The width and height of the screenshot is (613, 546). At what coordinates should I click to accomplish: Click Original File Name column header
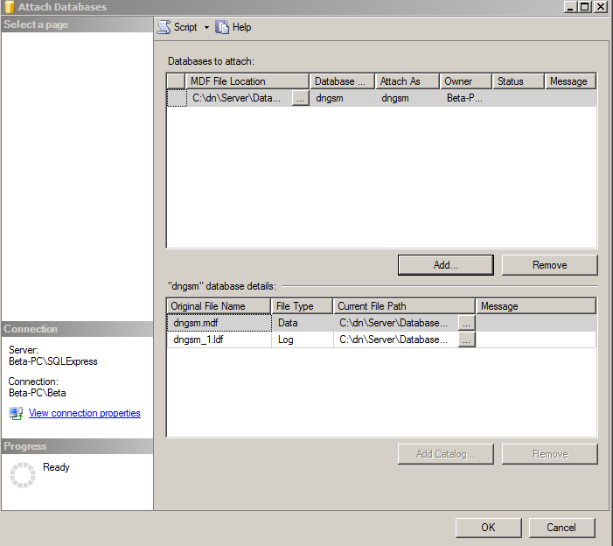[x=219, y=306]
